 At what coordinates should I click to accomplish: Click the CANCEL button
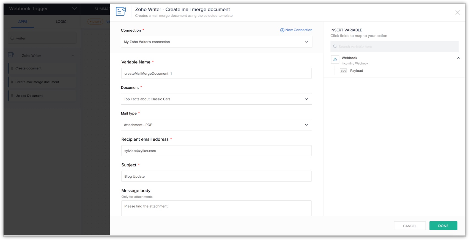point(410,226)
